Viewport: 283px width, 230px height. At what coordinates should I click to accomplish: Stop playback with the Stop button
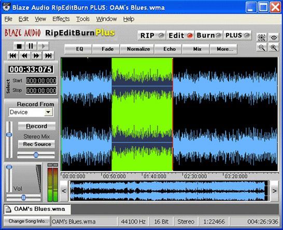point(19,46)
